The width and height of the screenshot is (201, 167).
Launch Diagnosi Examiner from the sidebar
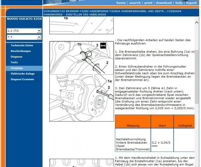pyautogui.click(x=22, y=79)
